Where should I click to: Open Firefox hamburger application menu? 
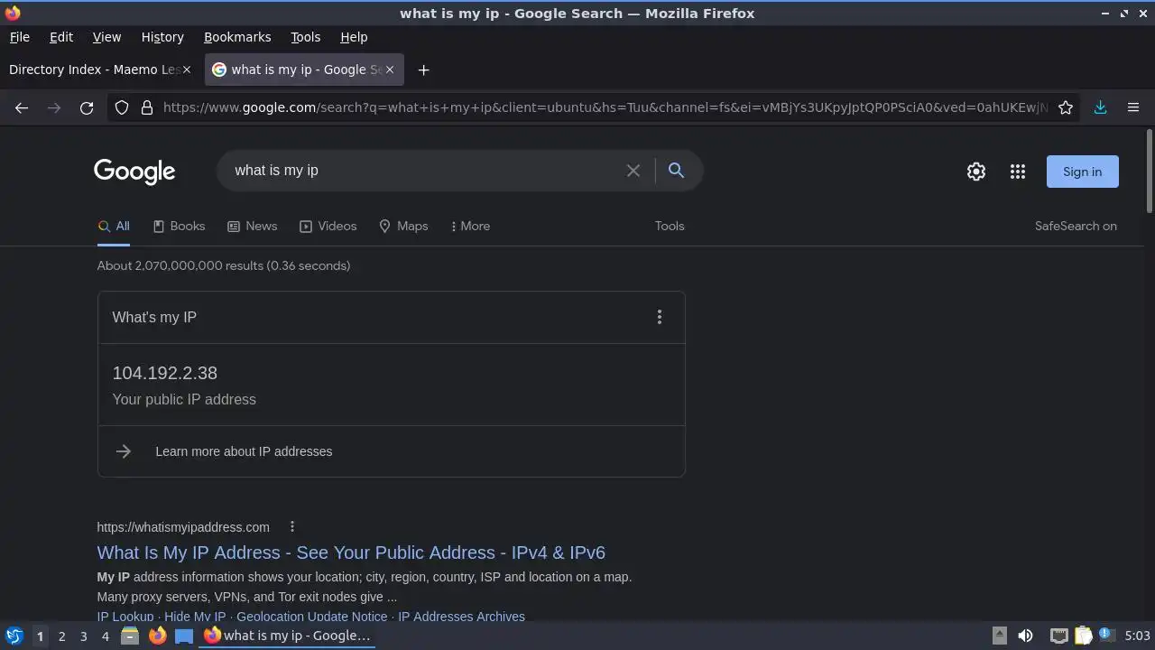tap(1133, 107)
